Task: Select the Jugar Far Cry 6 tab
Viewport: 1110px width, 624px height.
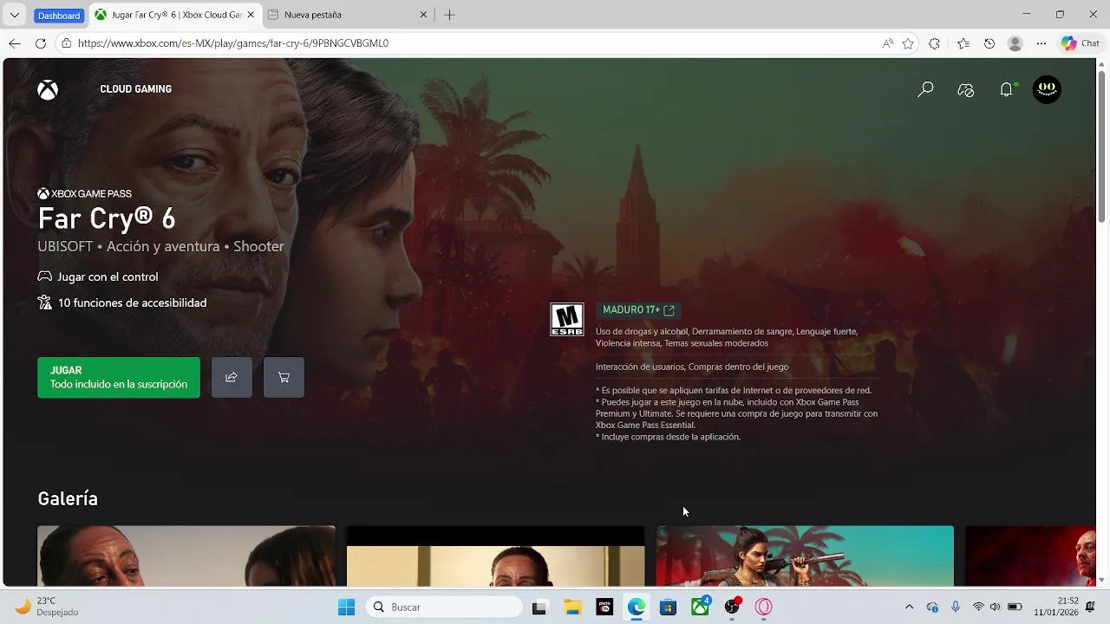Action: pyautogui.click(x=173, y=15)
